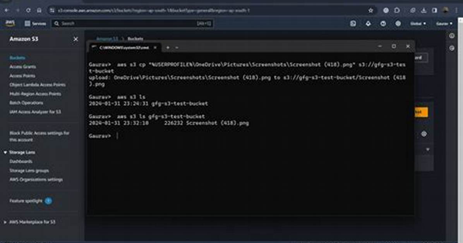This screenshot has height=243, width=463.
Task: Select the C:\WINDOWS\system32\cmd terminal tab
Action: pyautogui.click(x=124, y=48)
